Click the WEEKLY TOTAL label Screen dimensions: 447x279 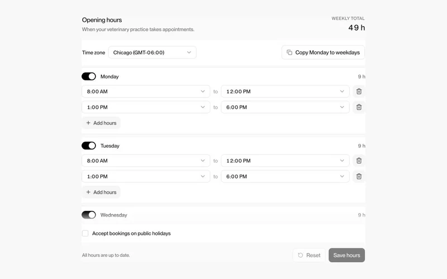click(348, 18)
